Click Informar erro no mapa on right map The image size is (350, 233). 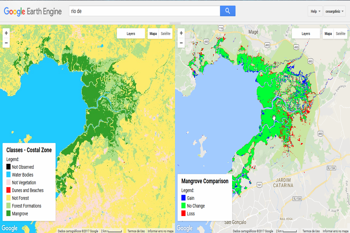[x=335, y=231]
